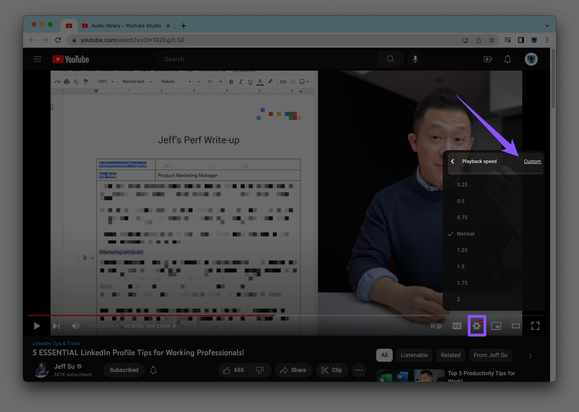Open notifications bell in header
This screenshot has width=579, height=412.
[507, 59]
